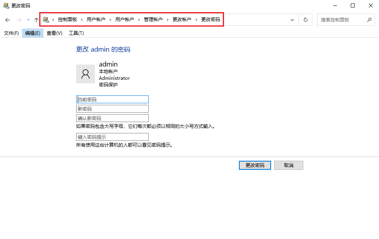Viewport: 379px width, 239px height.
Task: Refresh the page using the refresh icon
Action: [x=305, y=20]
